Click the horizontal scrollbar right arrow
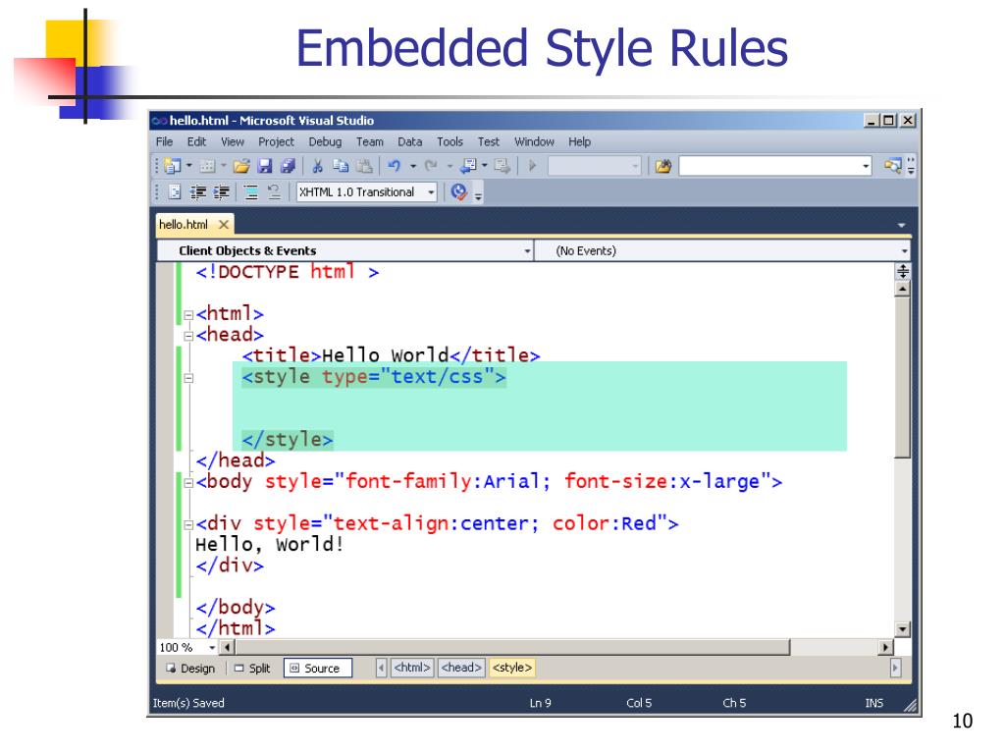Image resolution: width=1005 pixels, height=754 pixels. pyautogui.click(x=886, y=648)
